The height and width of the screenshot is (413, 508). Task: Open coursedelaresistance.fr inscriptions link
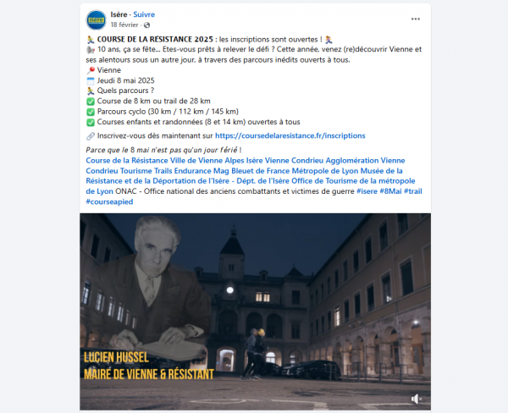tap(290, 135)
